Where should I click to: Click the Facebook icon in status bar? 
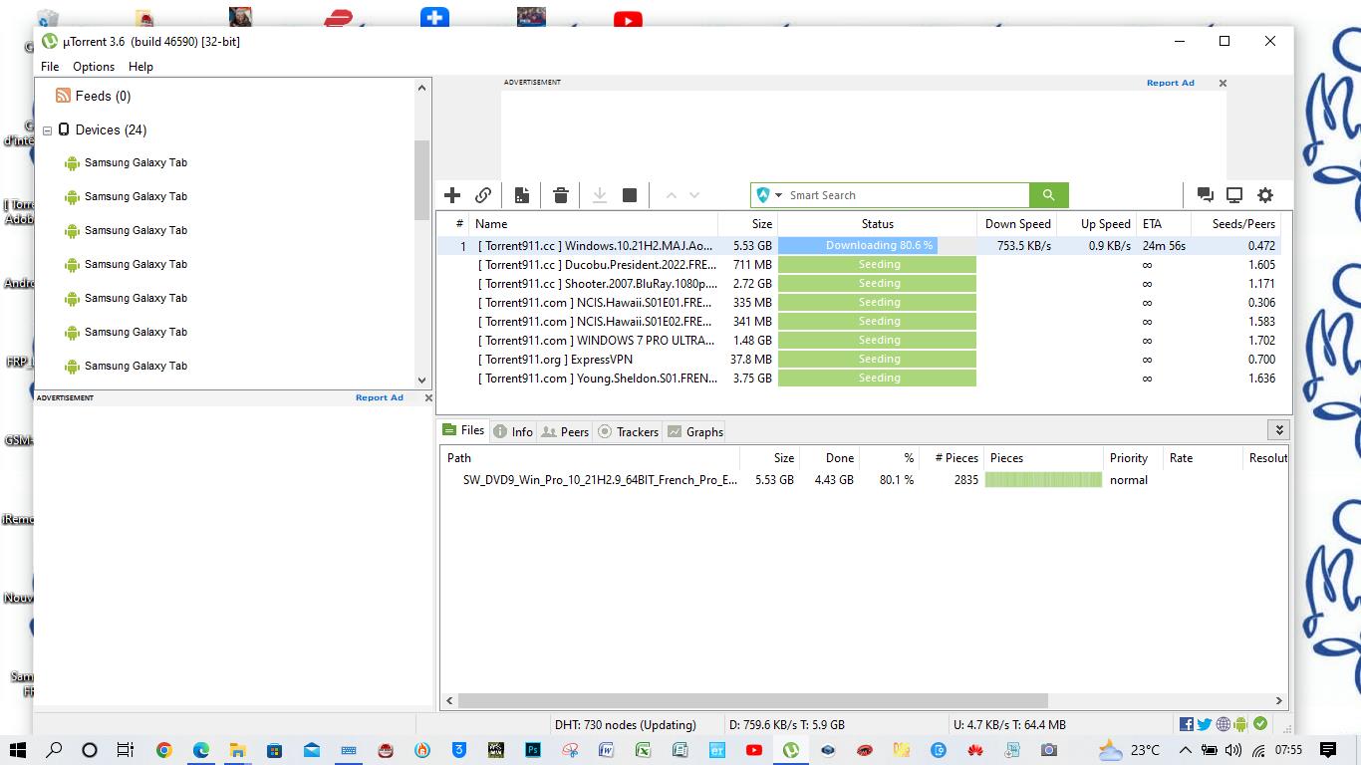pos(1187,724)
